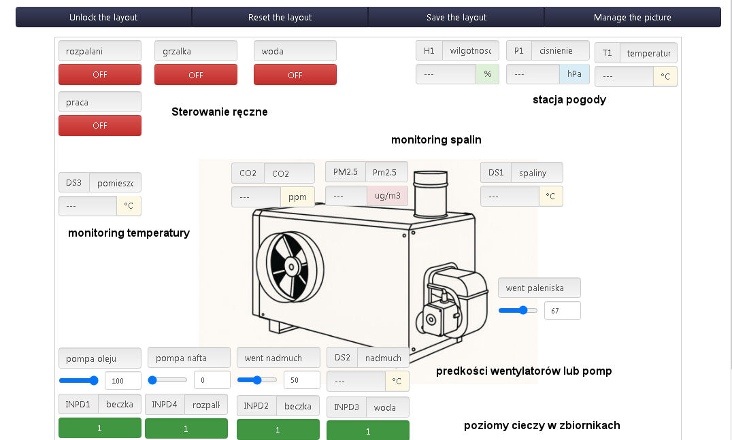Click the Unlock the layout button

coord(103,17)
